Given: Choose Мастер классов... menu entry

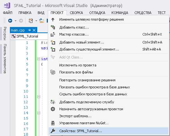Looking at the screenshot, I should point(109,34).
